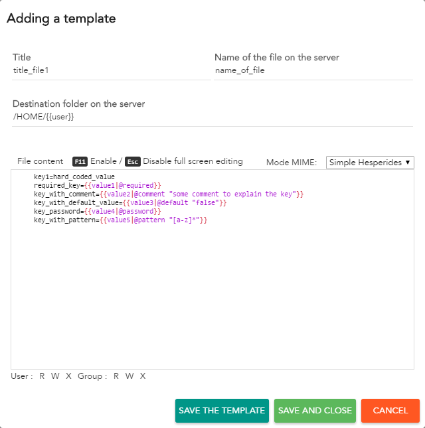Toggle Group write (W) permission
The image size is (425, 428).
tap(129, 376)
